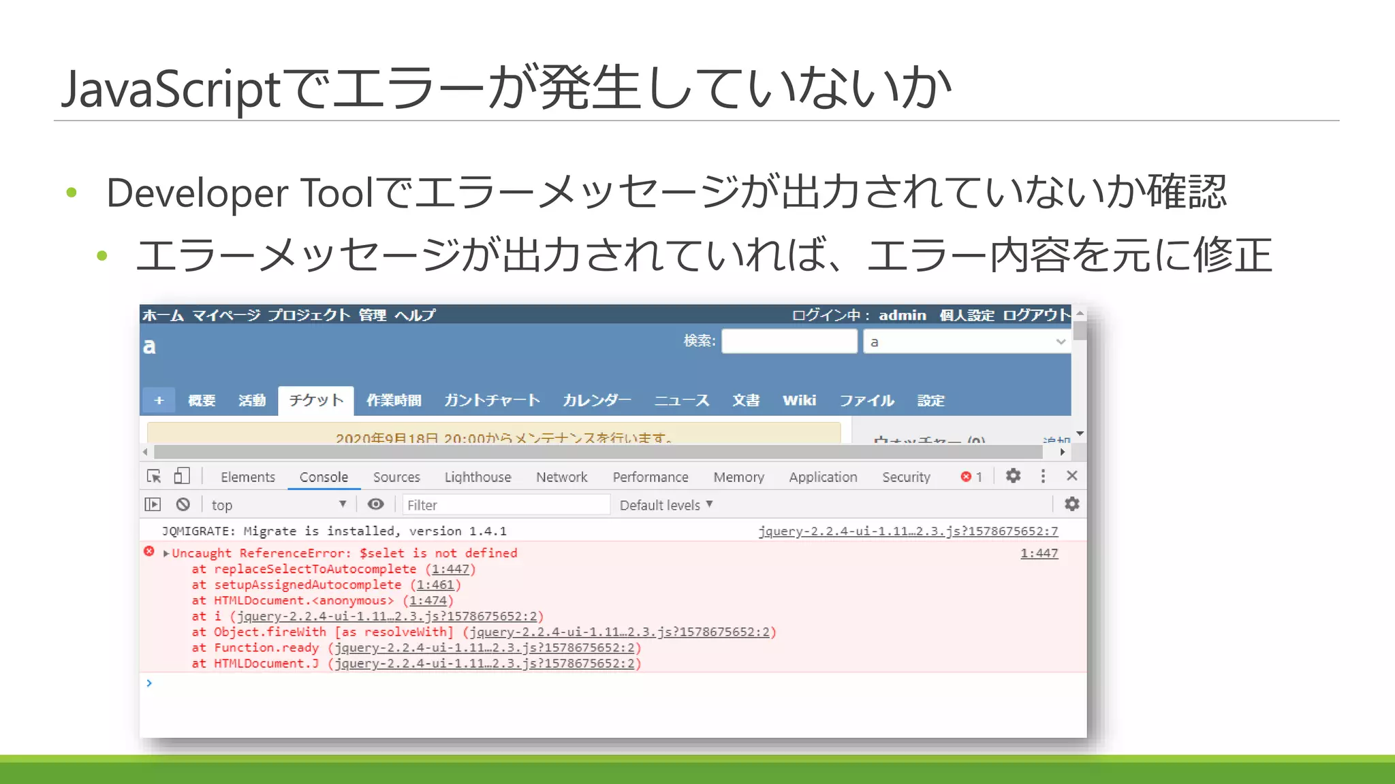Click the console Filter input field

[506, 505]
